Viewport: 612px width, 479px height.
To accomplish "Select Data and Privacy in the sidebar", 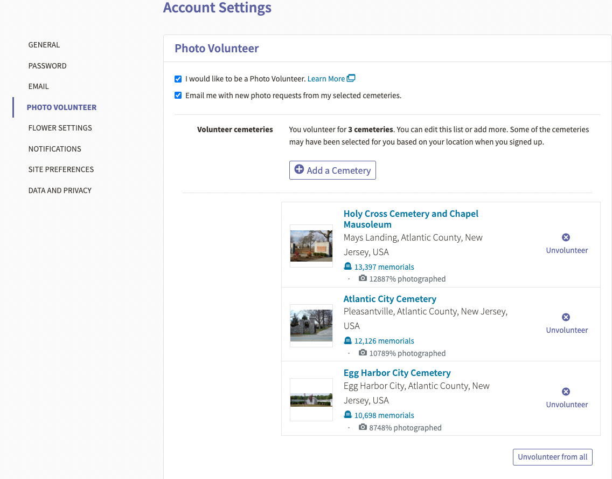I will (x=60, y=190).
